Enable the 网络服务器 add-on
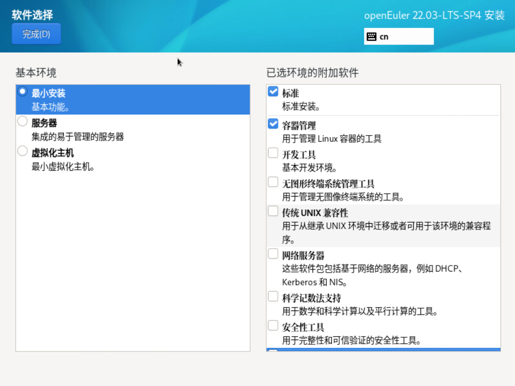 [x=273, y=253]
